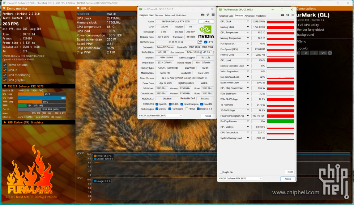
Task: Click Close button in GPU-Z Sensors window
Action: tap(288, 179)
